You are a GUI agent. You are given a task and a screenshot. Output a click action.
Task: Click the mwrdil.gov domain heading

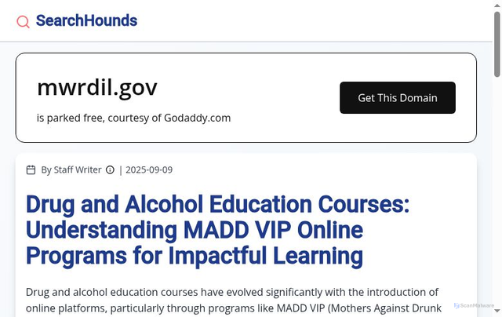97,87
